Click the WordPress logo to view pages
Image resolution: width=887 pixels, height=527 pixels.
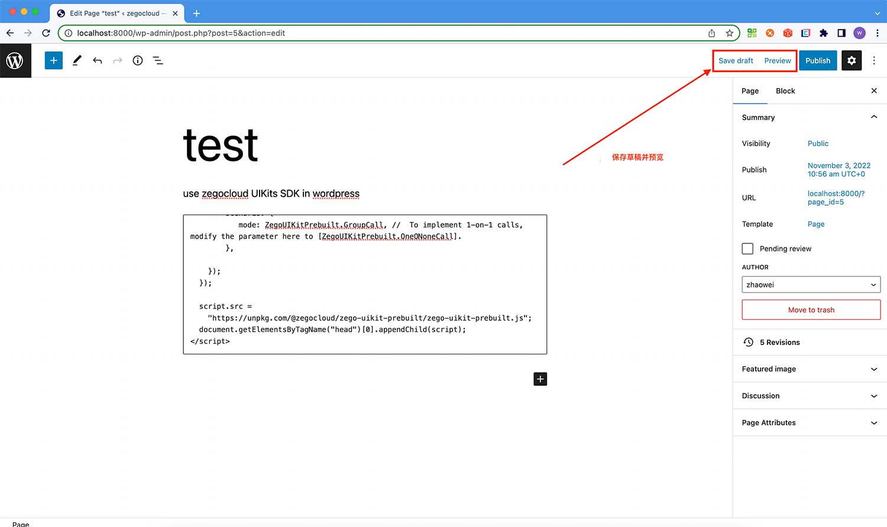(15, 60)
